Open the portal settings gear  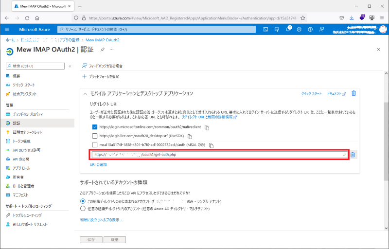tap(299, 29)
